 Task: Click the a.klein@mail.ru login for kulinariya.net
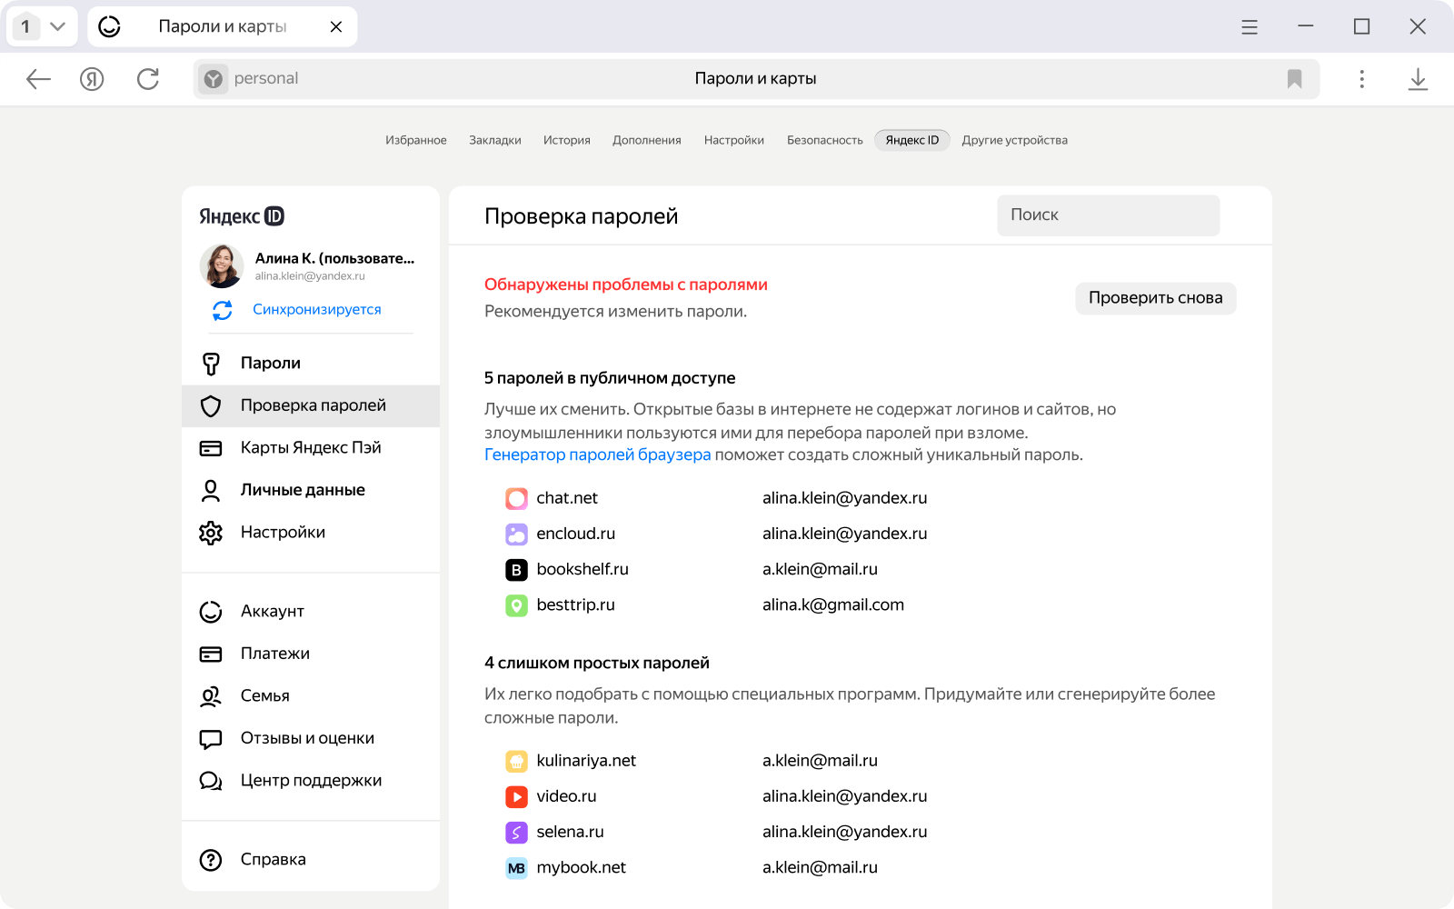coord(820,761)
